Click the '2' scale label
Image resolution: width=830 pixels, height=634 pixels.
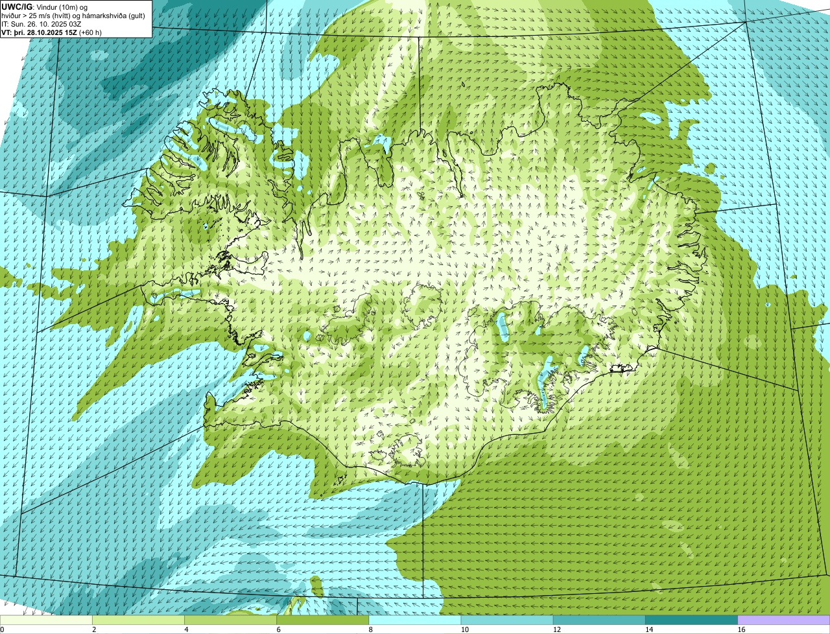click(94, 629)
